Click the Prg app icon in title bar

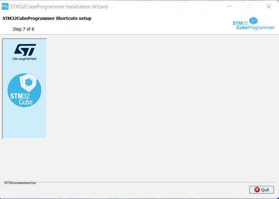[5, 7]
